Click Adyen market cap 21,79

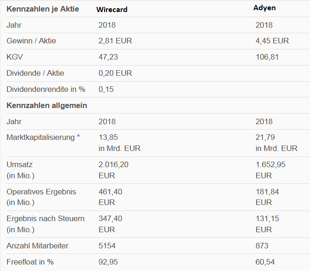[x=265, y=137]
